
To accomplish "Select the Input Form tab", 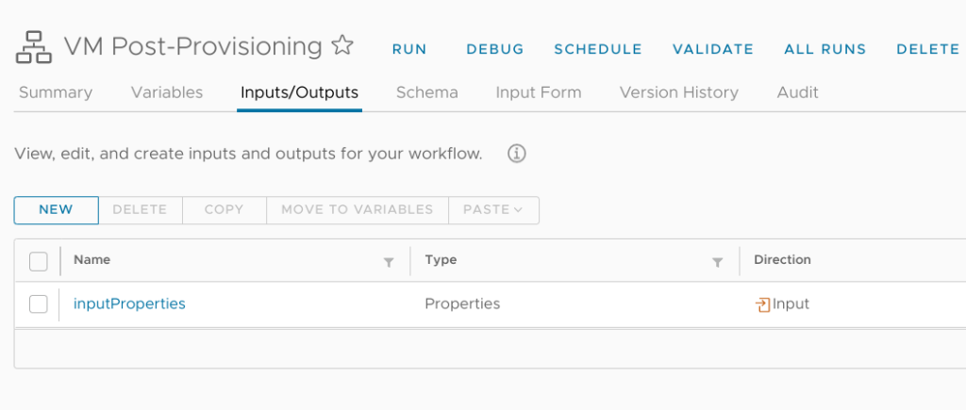I will click(539, 92).
